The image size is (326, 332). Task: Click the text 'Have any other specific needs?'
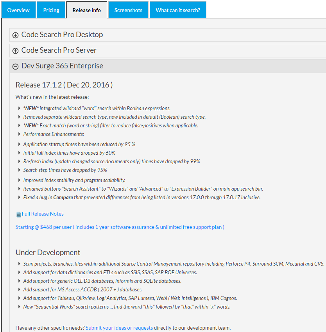50,328
